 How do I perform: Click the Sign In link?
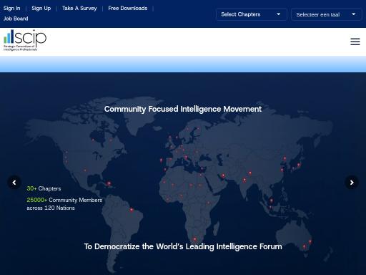click(11, 8)
